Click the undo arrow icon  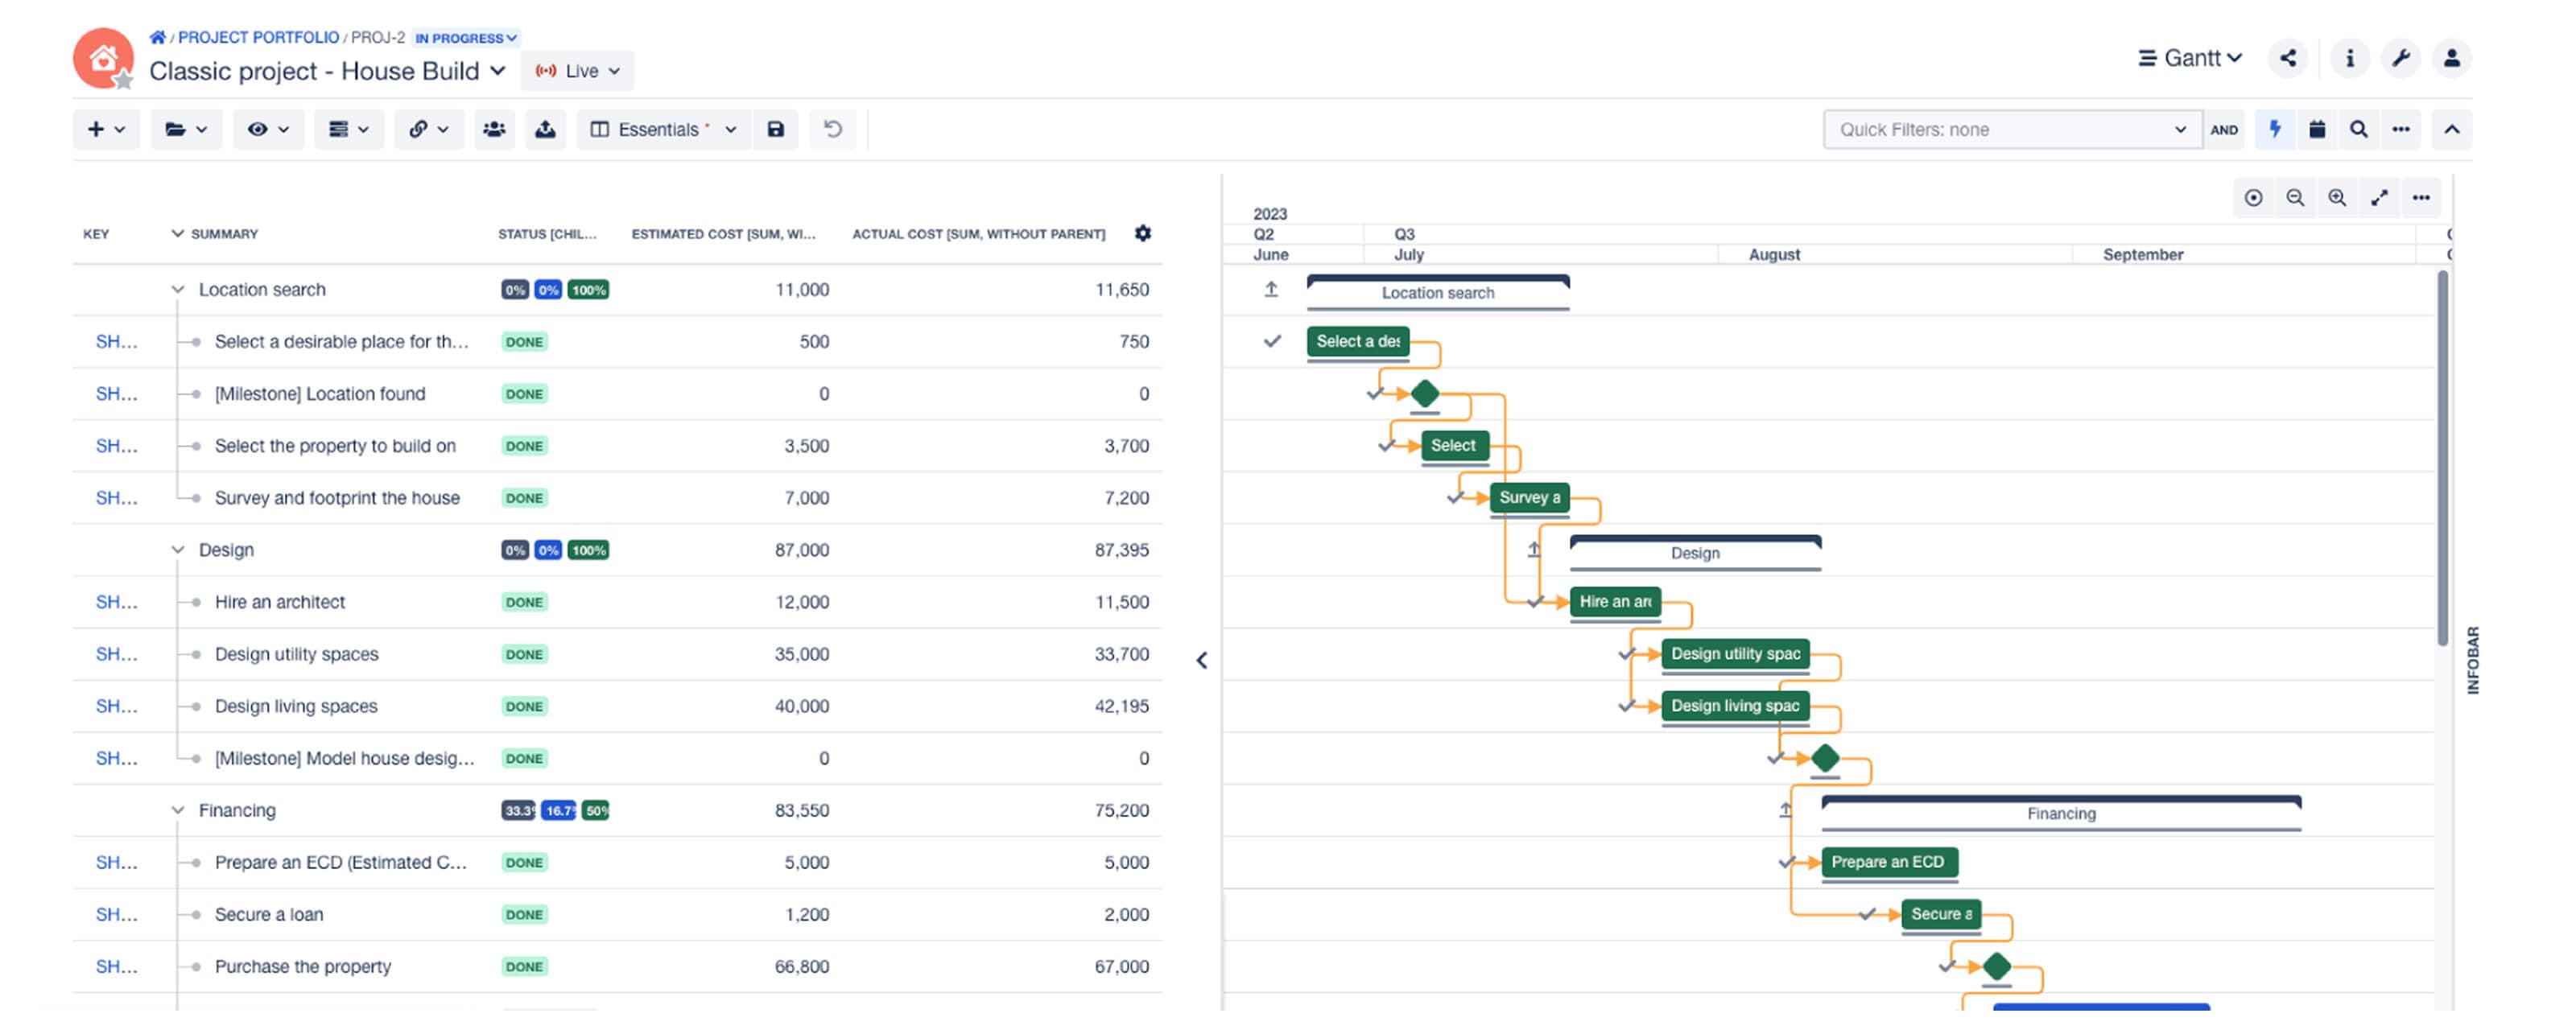coord(832,129)
